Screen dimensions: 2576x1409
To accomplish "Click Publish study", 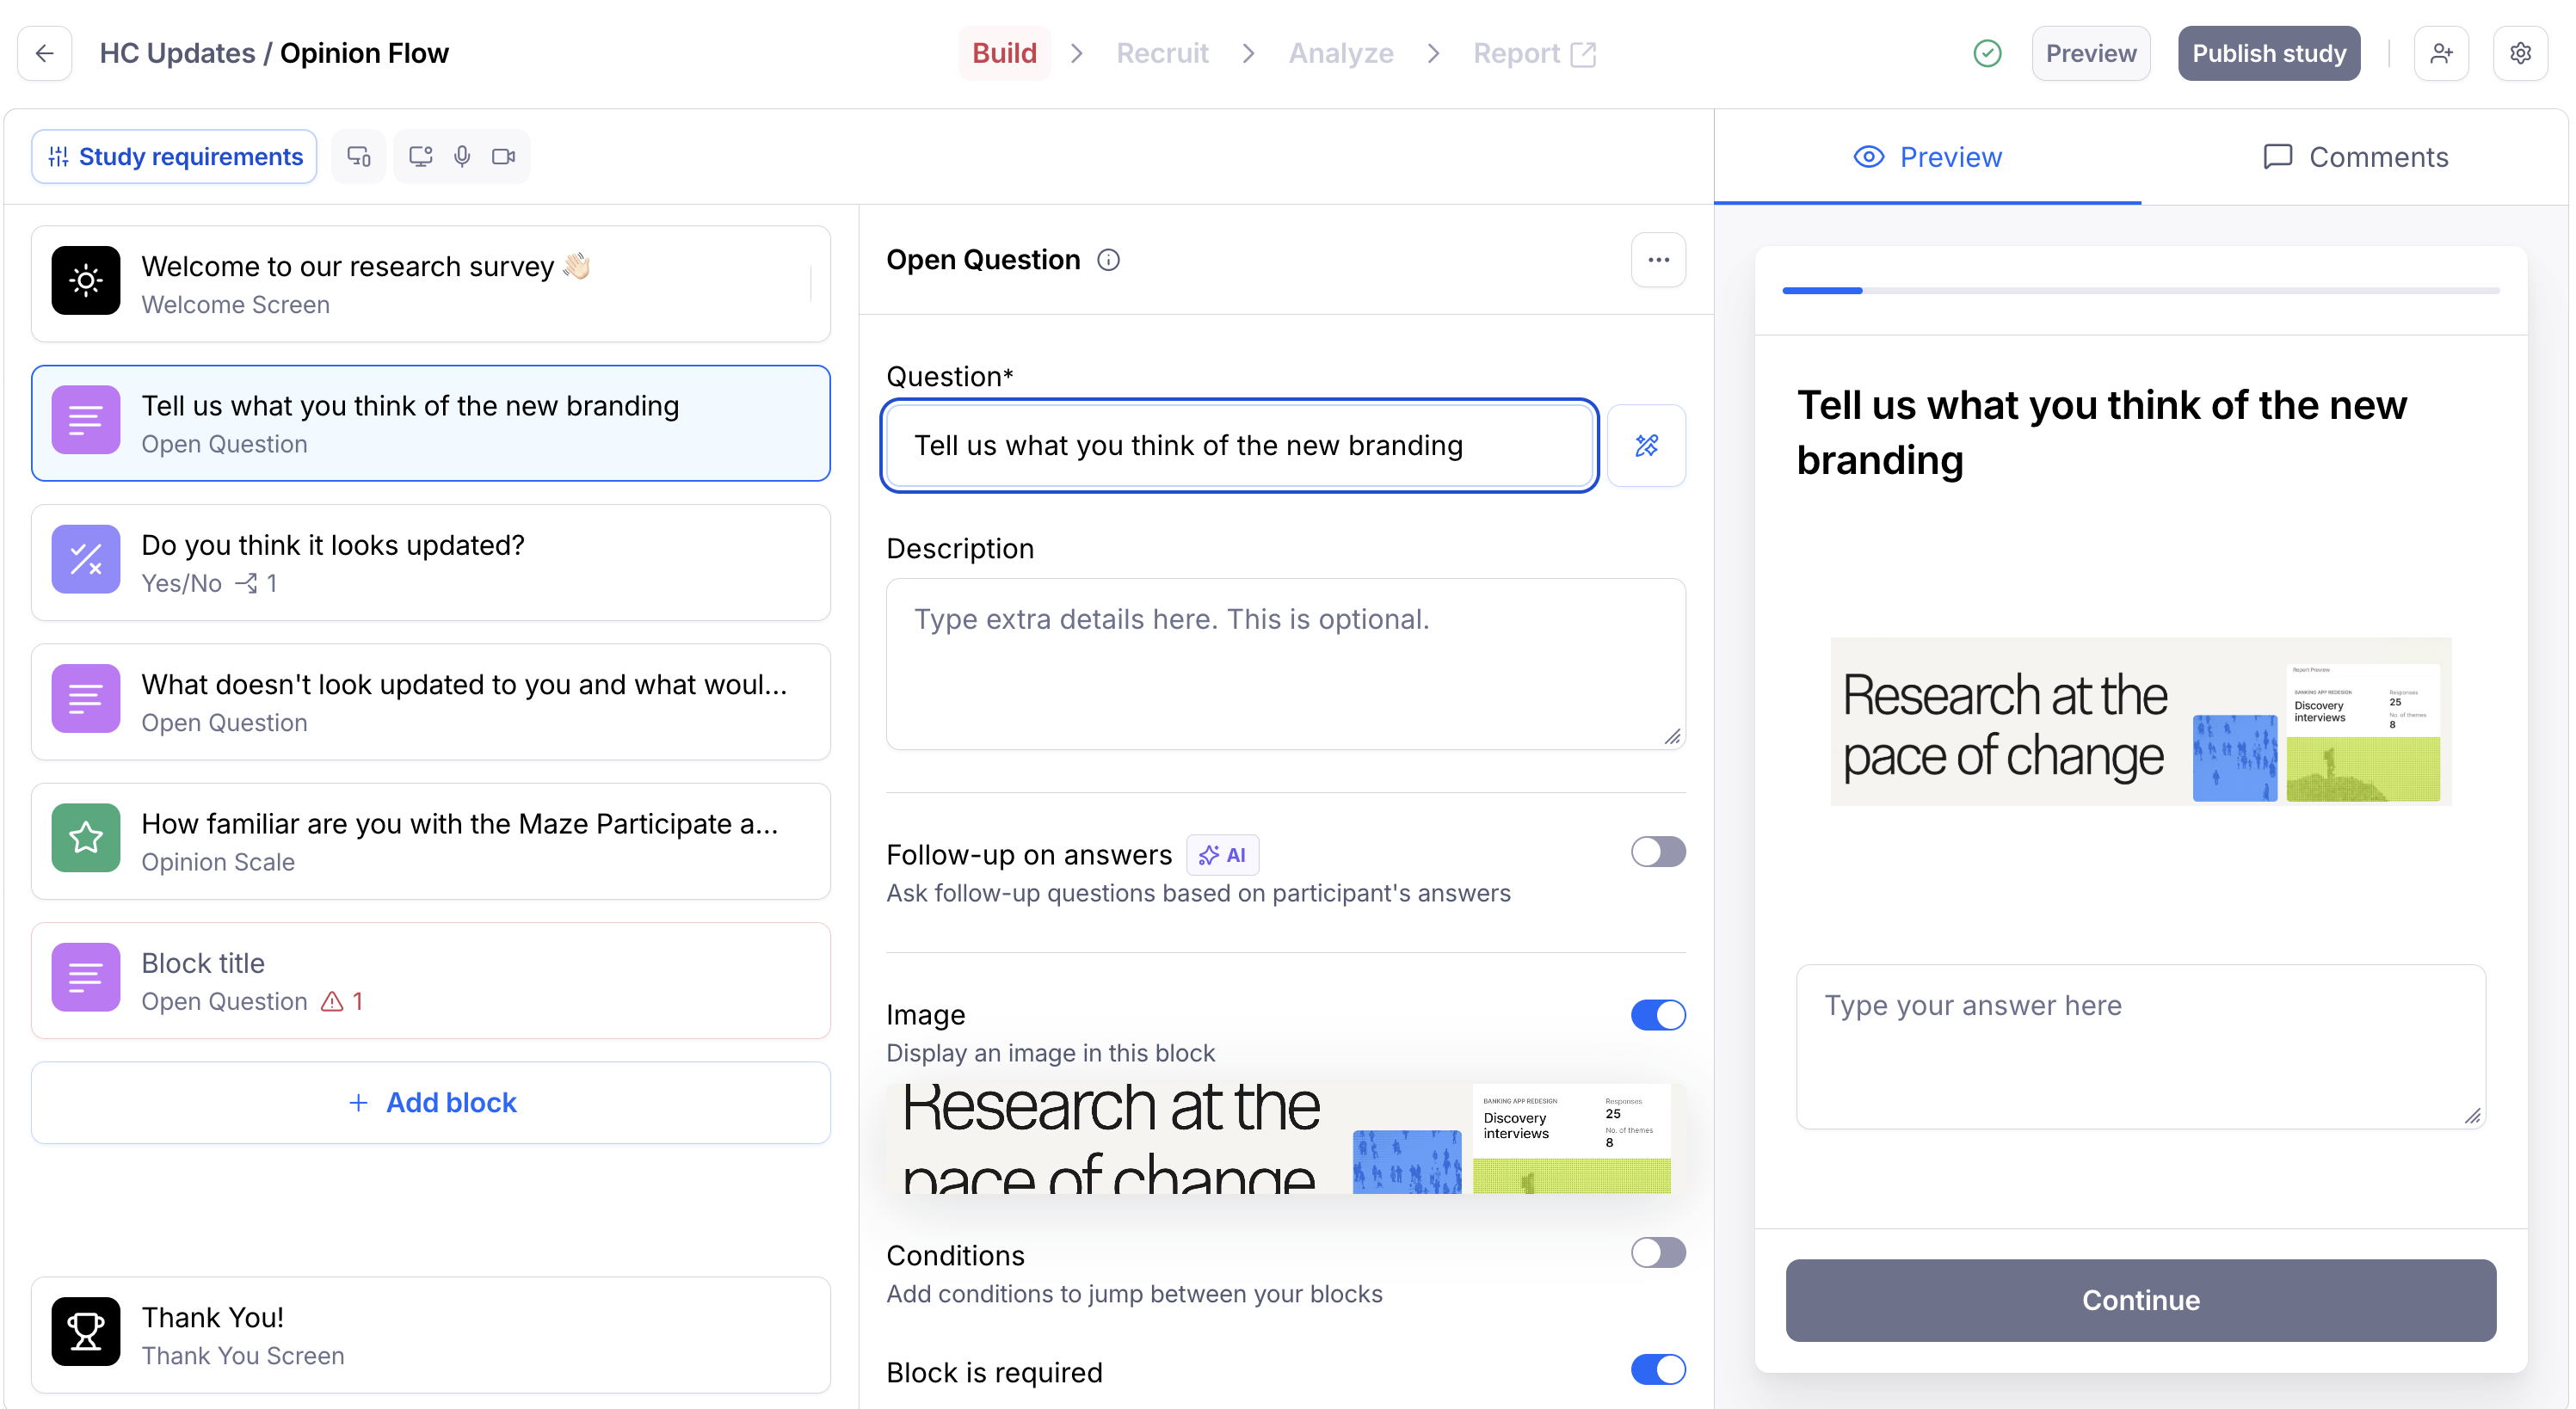I will (2269, 53).
